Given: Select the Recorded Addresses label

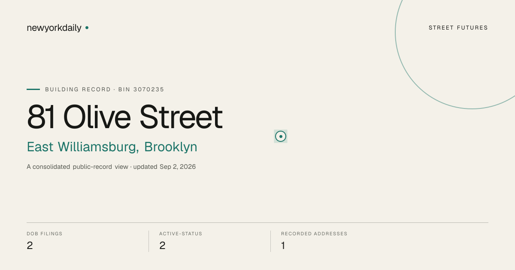Looking at the screenshot, I should (x=314, y=234).
